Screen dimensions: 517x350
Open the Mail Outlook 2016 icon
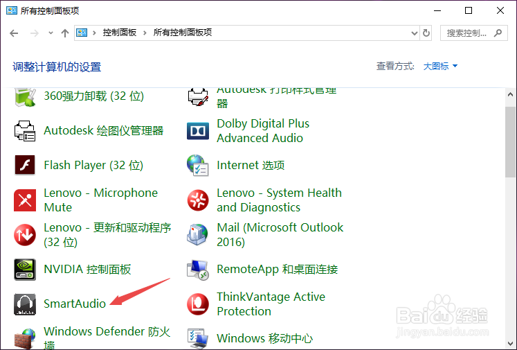coord(198,235)
